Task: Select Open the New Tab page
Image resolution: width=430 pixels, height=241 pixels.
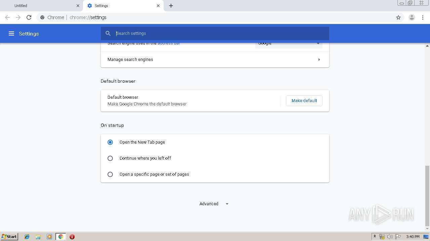Action: pyautogui.click(x=110, y=142)
